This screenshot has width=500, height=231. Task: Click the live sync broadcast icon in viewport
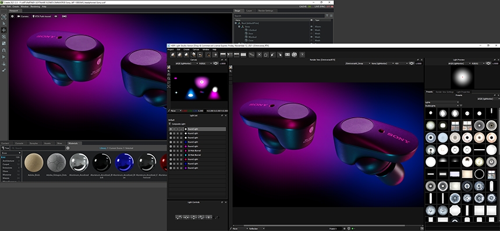coord(65,16)
